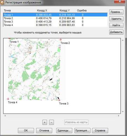
Task: Click the Коорд Y column header
Action: (x=65, y=11)
